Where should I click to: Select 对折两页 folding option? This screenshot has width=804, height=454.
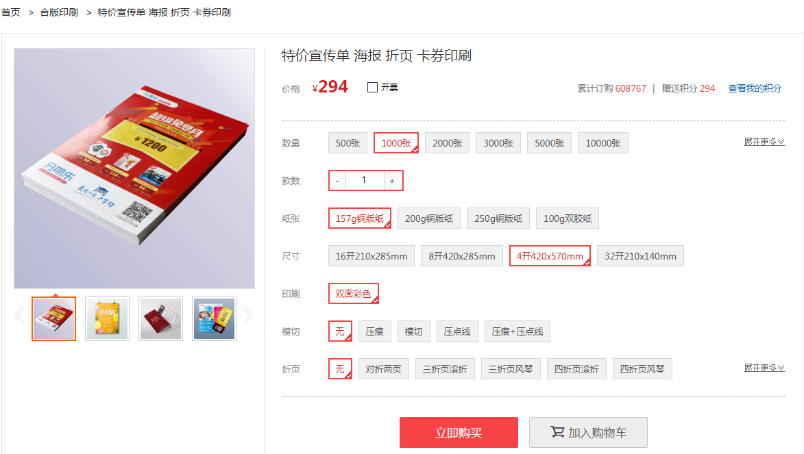tap(384, 369)
